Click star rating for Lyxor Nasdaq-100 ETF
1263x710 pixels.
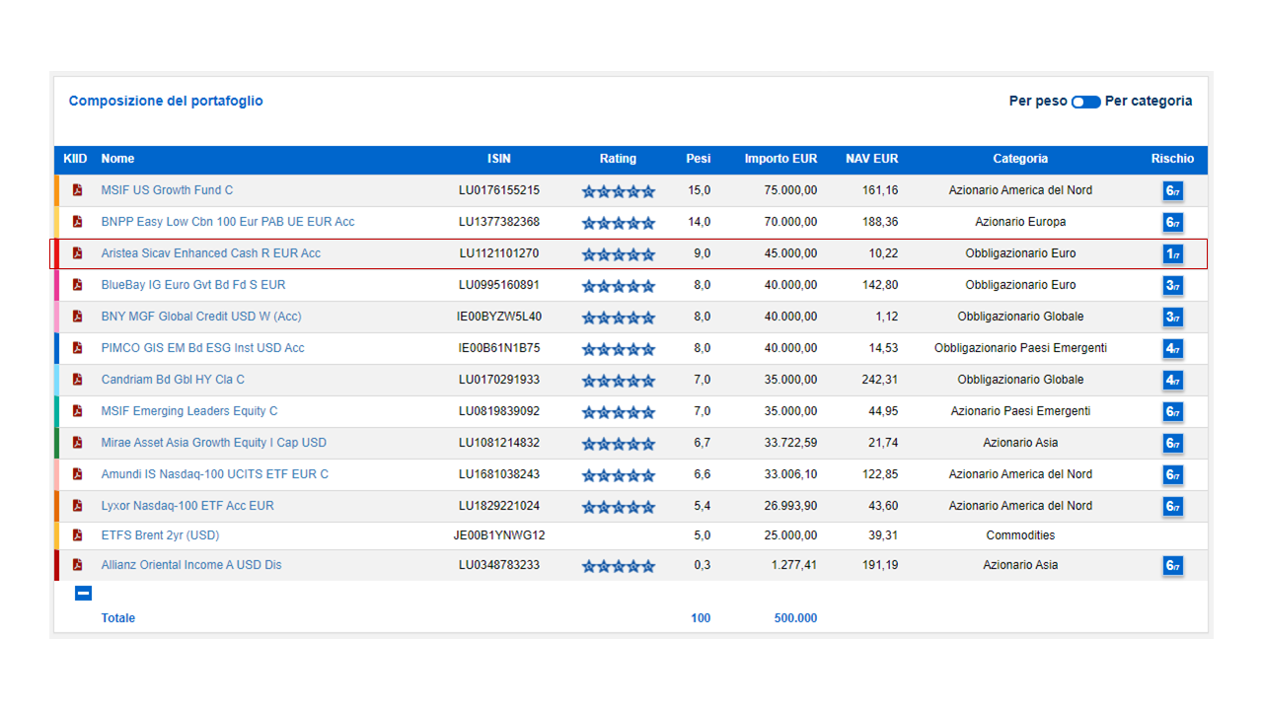click(618, 507)
